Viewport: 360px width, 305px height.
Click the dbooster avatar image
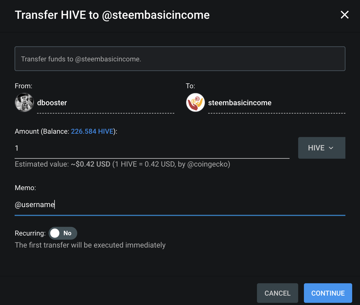pos(24,102)
